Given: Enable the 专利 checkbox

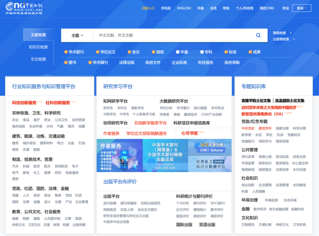Looking at the screenshot, I should 202,52.
